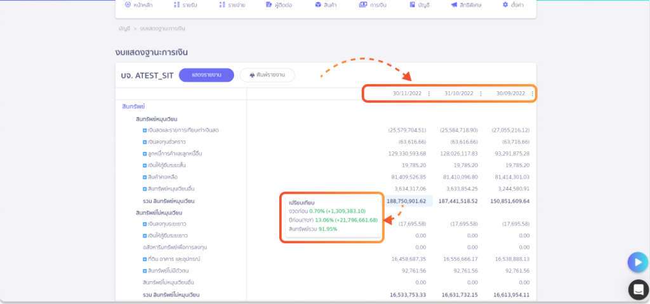Click the สินทรัพย์ assets section heading
The height and width of the screenshot is (304, 650).
(133, 106)
